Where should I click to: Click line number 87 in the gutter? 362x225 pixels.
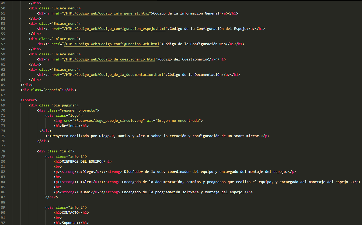click(3, 197)
